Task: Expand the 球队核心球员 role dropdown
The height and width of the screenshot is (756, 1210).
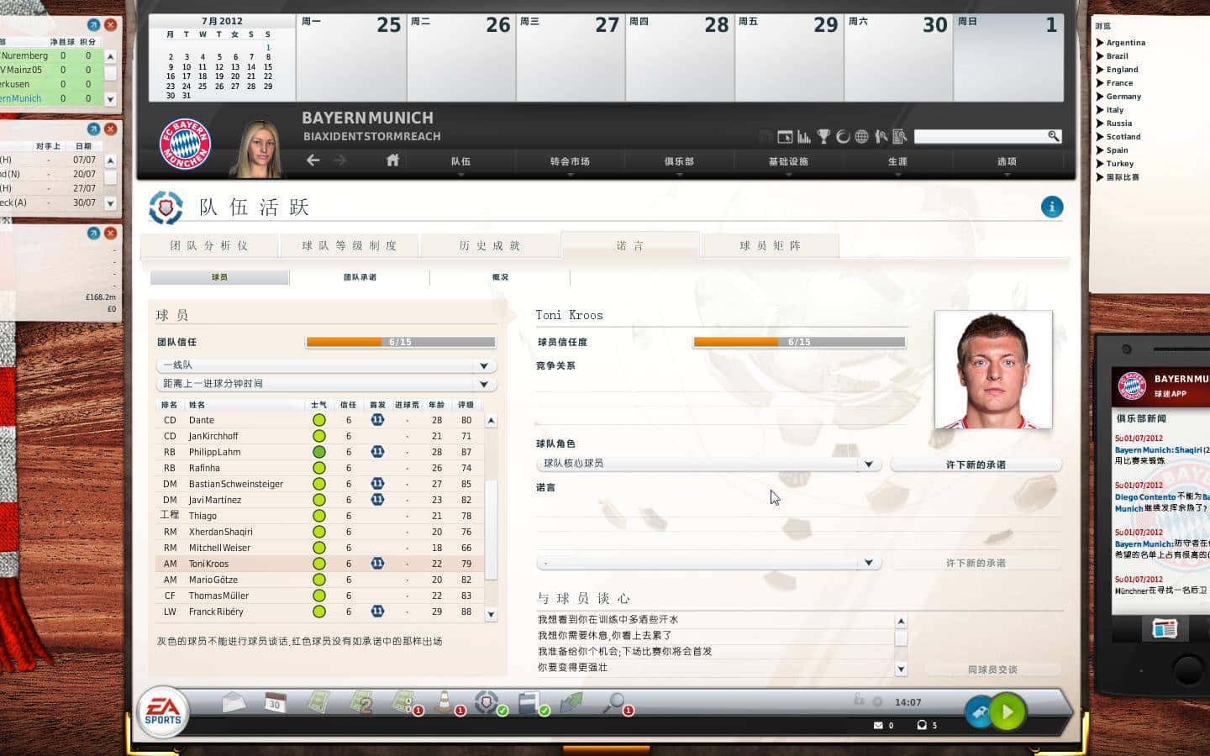Action: pyautogui.click(x=708, y=464)
